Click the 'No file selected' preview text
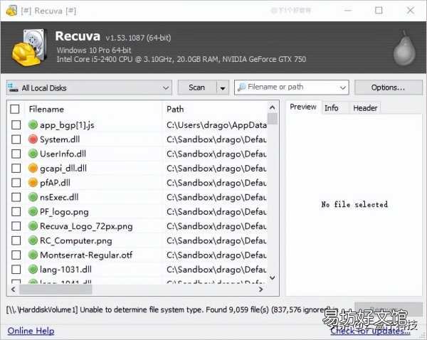 pos(354,204)
